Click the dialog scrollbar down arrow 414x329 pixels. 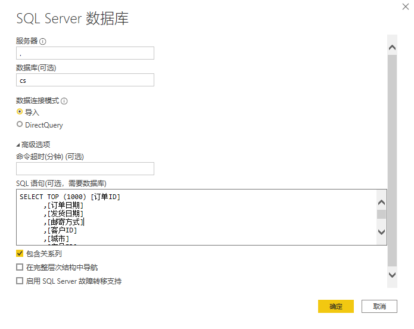click(393, 275)
